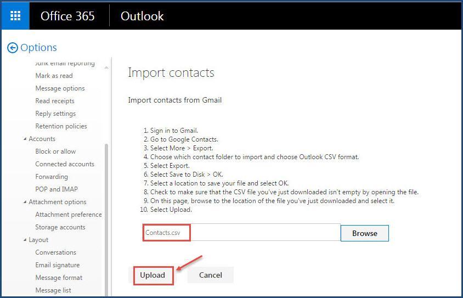Image resolution: width=463 pixels, height=298 pixels.
Task: Click the sidebar vertical scrollbar thumb
Action: pos(106,220)
